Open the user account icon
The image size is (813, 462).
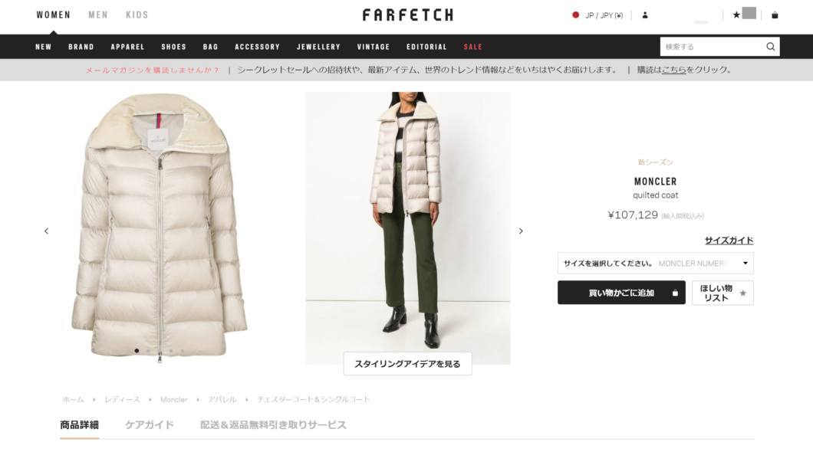tap(645, 15)
